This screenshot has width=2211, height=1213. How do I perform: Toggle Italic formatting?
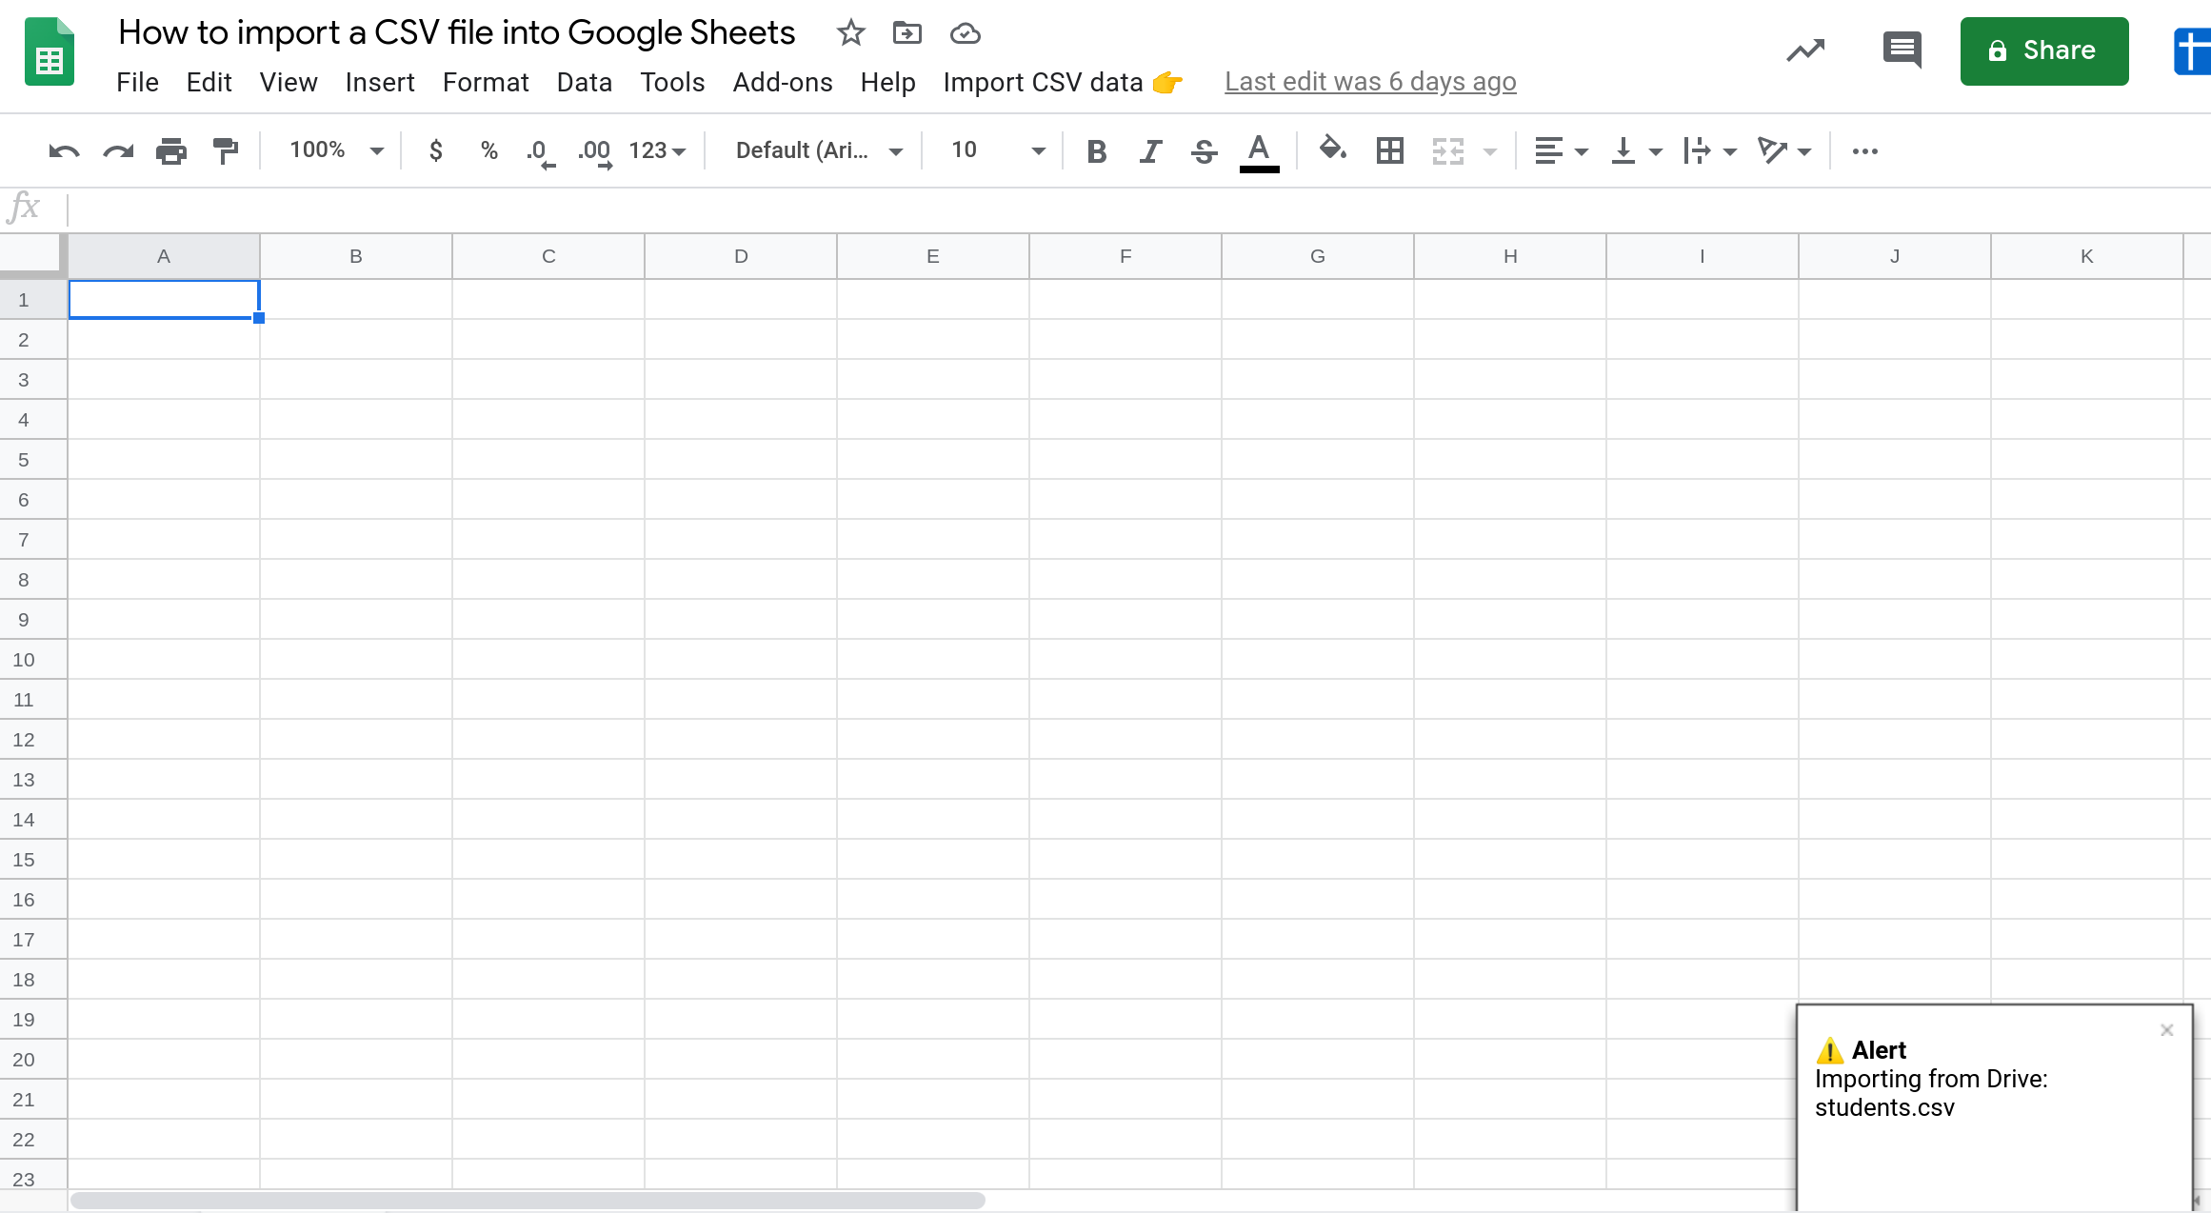(1150, 151)
